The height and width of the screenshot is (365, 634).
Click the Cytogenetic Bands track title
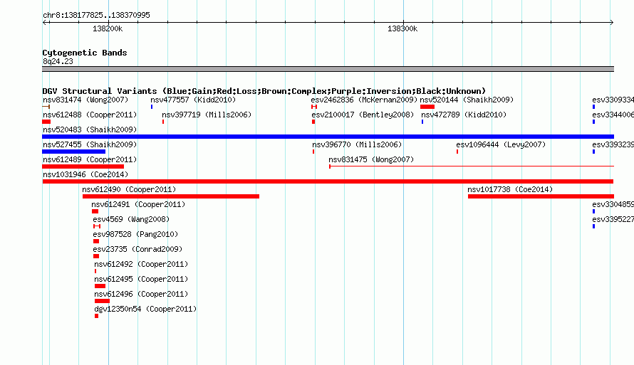(x=85, y=53)
